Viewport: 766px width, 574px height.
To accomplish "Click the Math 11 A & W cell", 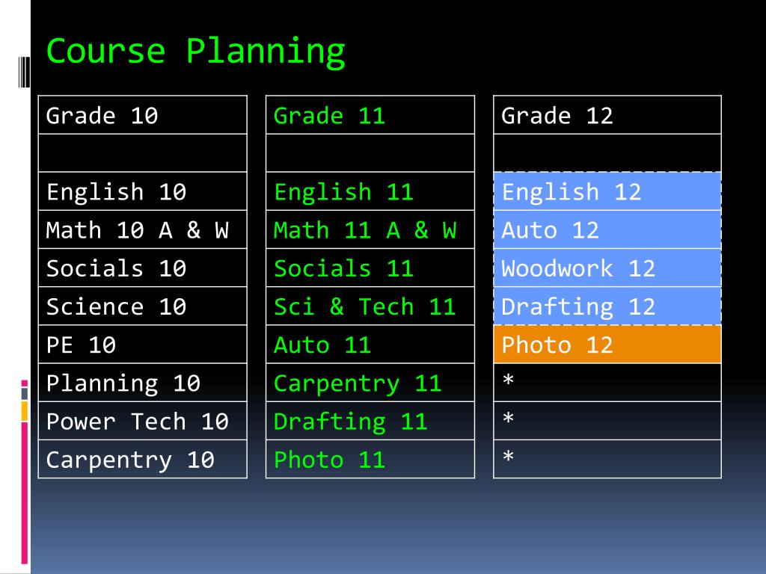I will tap(370, 229).
